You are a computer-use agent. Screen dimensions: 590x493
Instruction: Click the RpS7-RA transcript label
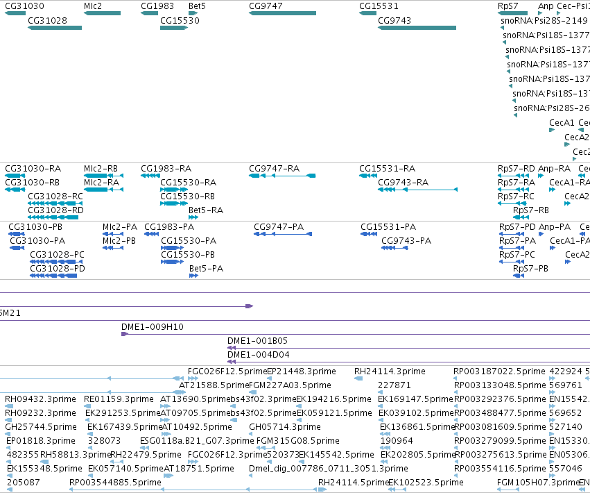(x=517, y=183)
